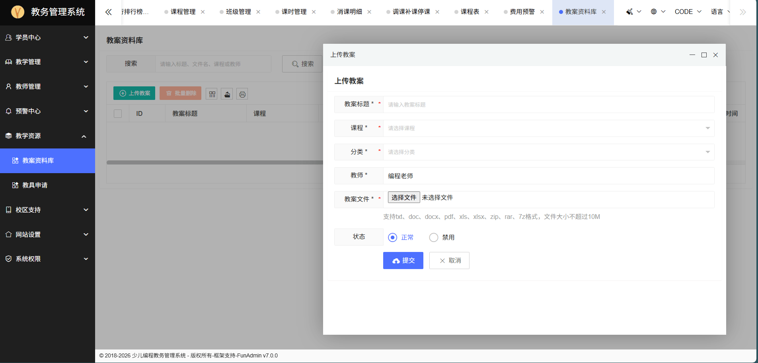Select the 禁用 status radio button
This screenshot has height=363, width=758.
tap(434, 237)
